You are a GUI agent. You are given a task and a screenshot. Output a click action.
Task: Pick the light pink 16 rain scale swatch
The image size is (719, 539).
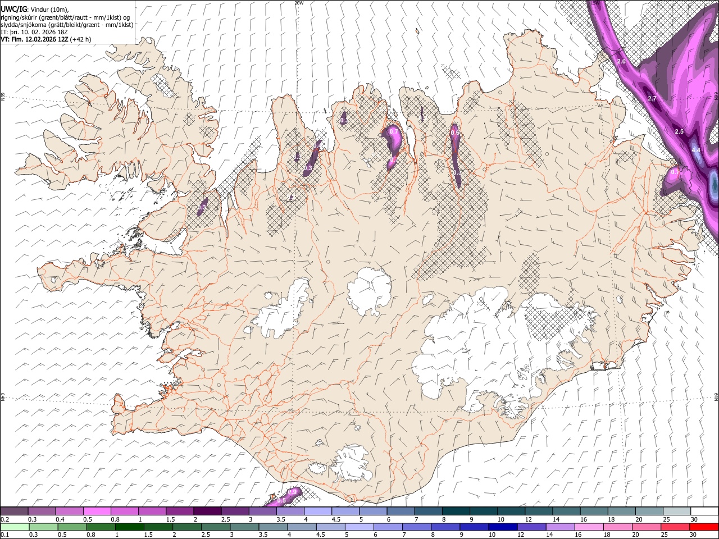pyautogui.click(x=589, y=527)
